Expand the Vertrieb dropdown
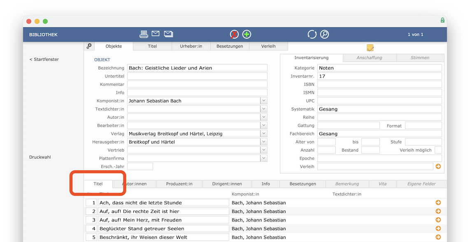 pos(264,150)
